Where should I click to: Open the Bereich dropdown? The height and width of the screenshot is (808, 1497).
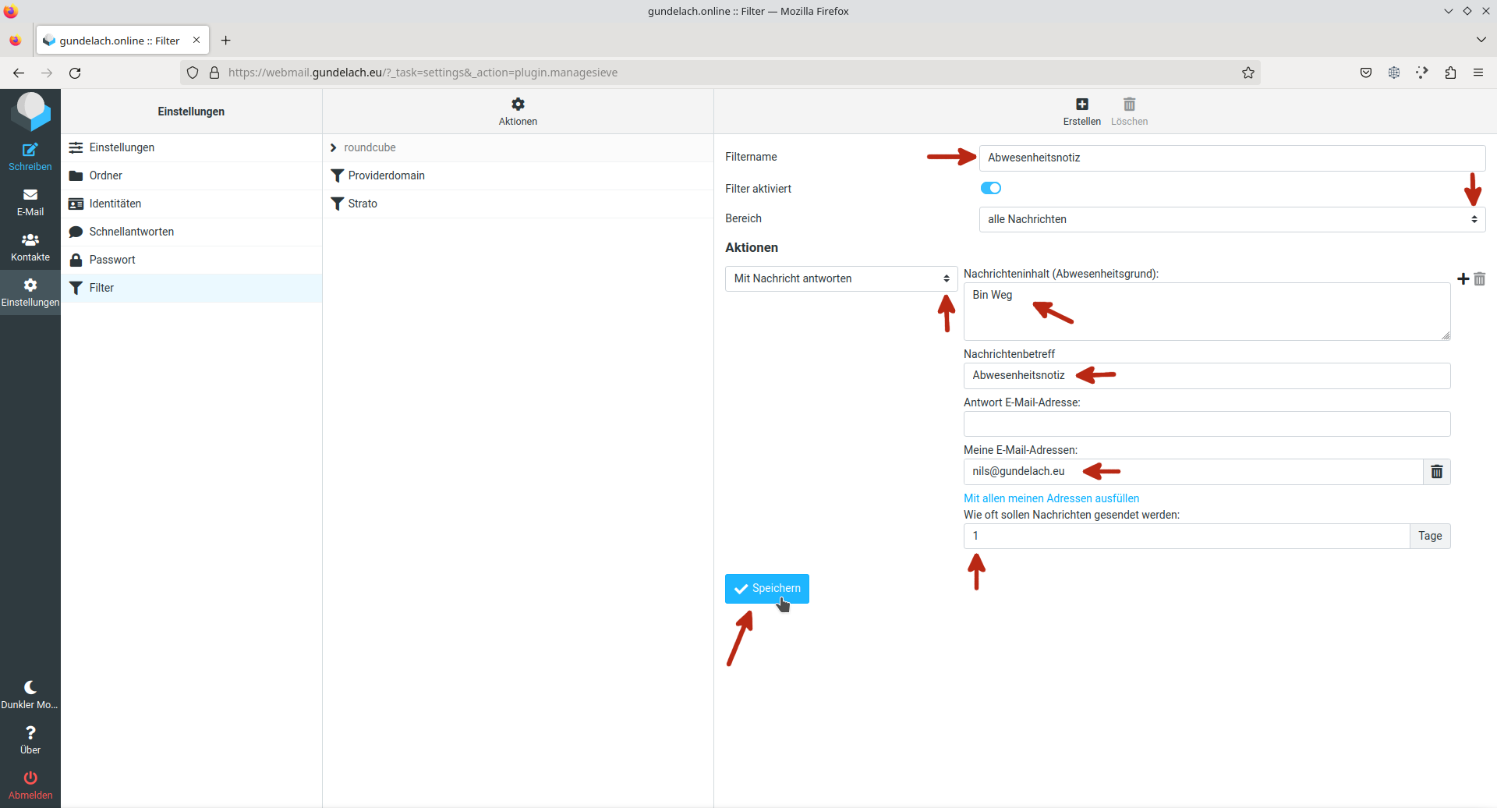1231,219
